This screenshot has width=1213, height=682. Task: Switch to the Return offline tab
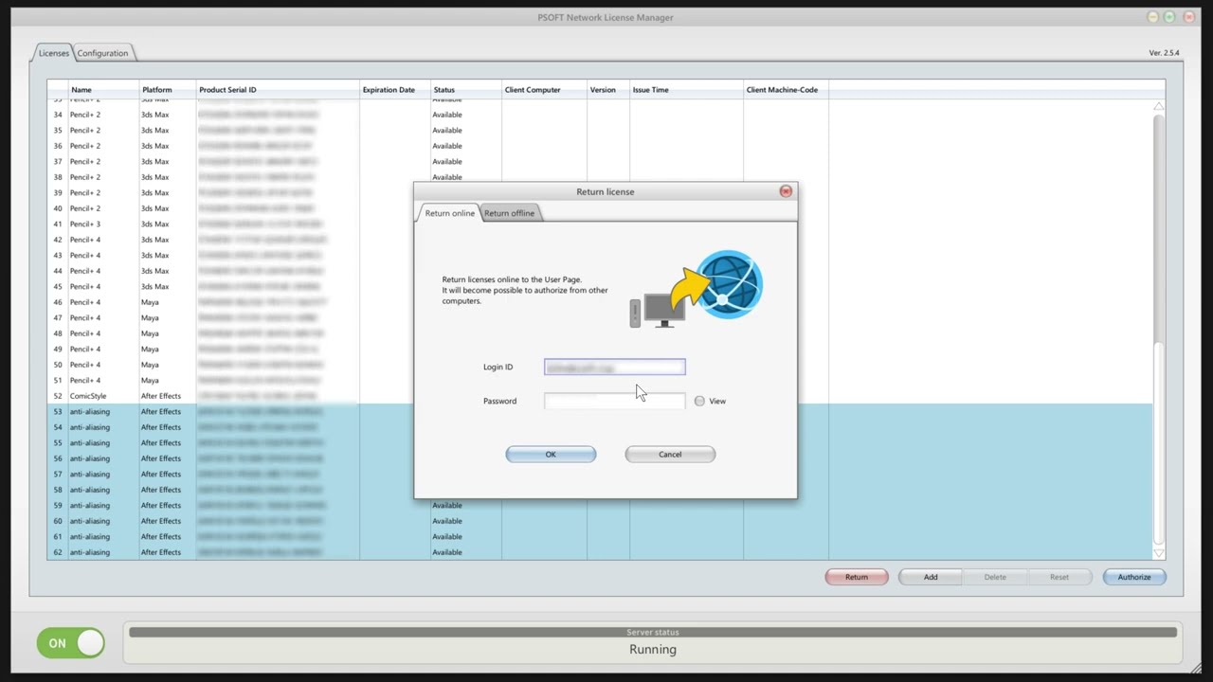[x=510, y=213]
